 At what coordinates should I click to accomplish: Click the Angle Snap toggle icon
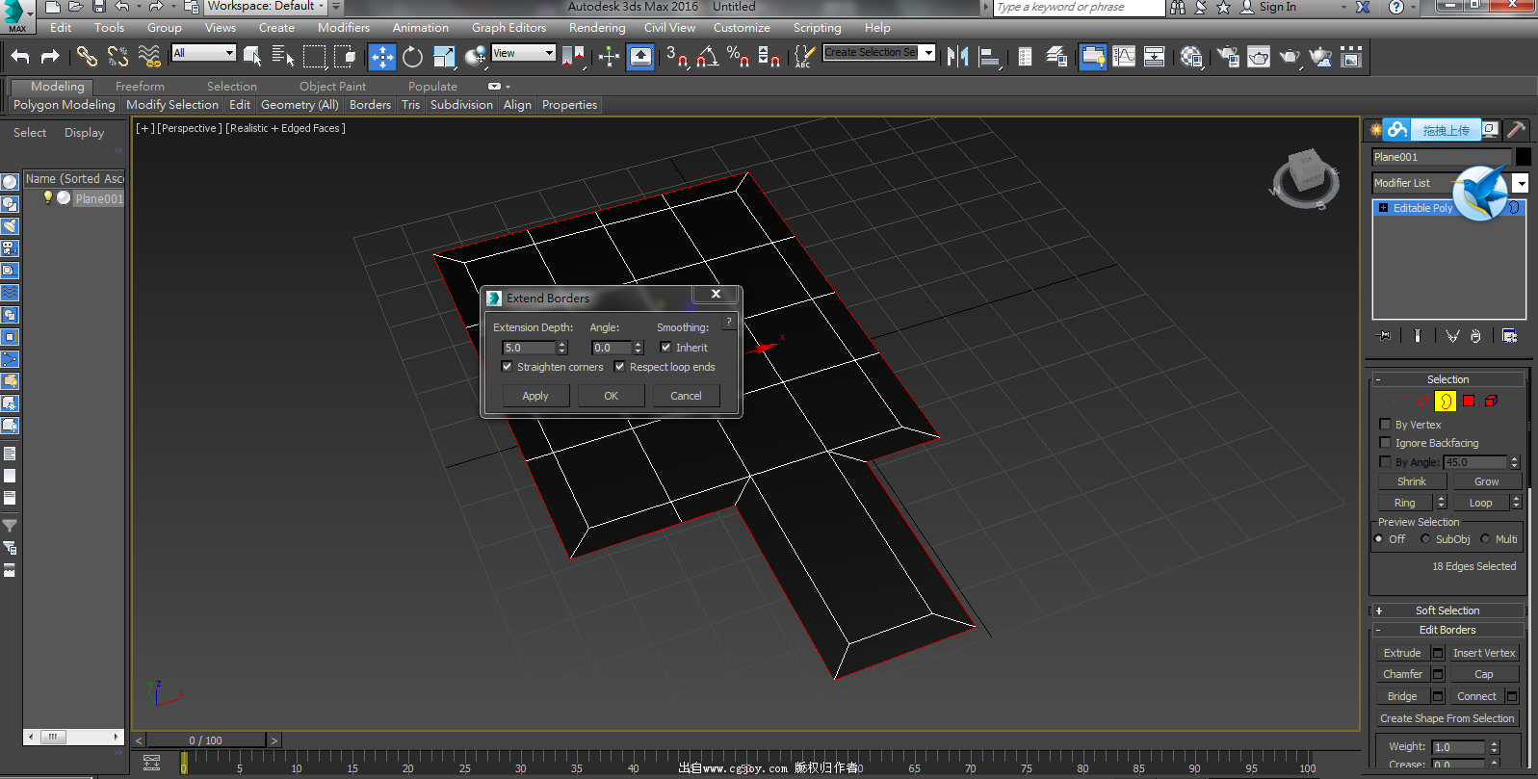click(x=708, y=57)
